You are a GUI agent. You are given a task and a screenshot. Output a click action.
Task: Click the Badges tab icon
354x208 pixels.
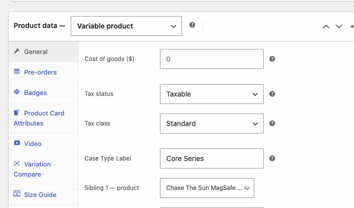[x=17, y=92]
